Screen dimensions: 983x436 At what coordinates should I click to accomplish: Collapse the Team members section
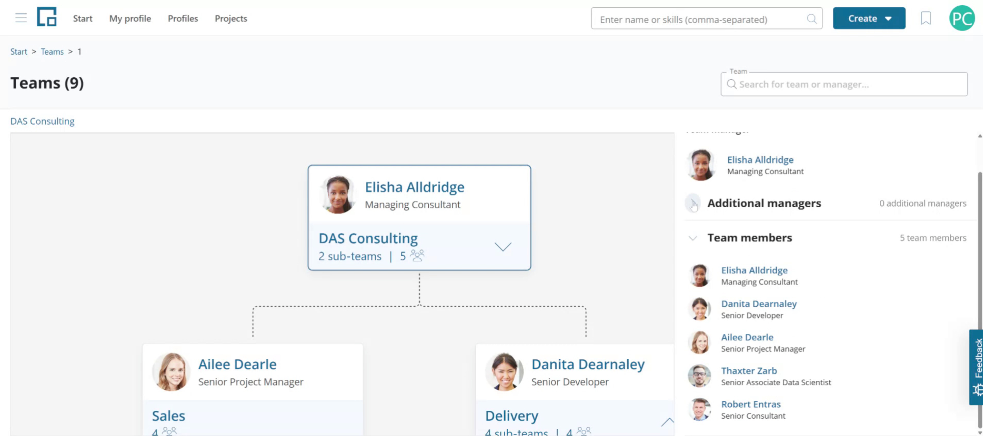click(693, 238)
